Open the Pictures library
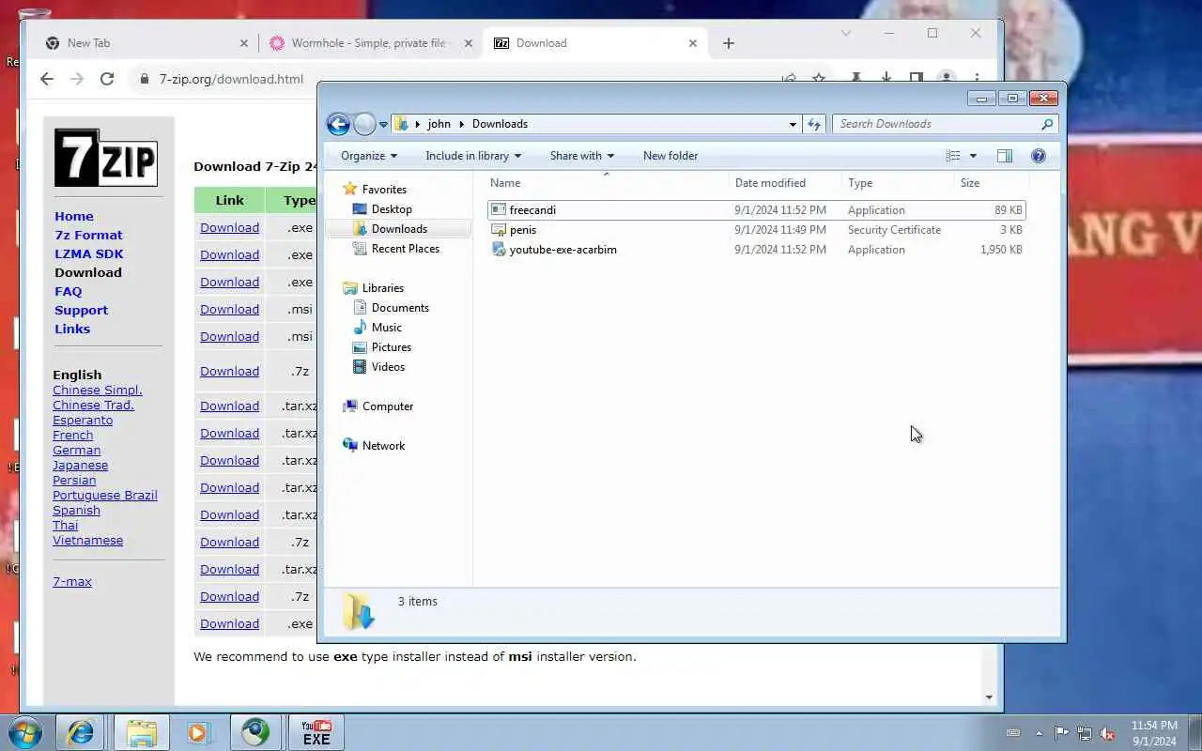This screenshot has width=1202, height=751. click(391, 347)
